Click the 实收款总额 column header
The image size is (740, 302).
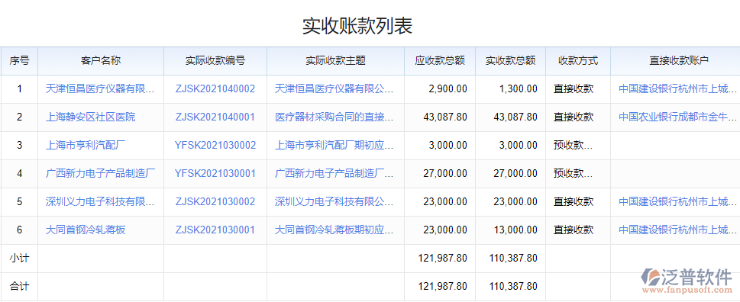coord(511,60)
